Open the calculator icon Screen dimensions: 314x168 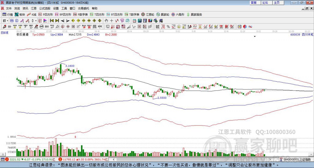tap(140, 21)
